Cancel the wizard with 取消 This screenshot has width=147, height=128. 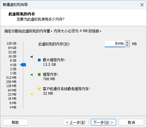click(x=131, y=122)
